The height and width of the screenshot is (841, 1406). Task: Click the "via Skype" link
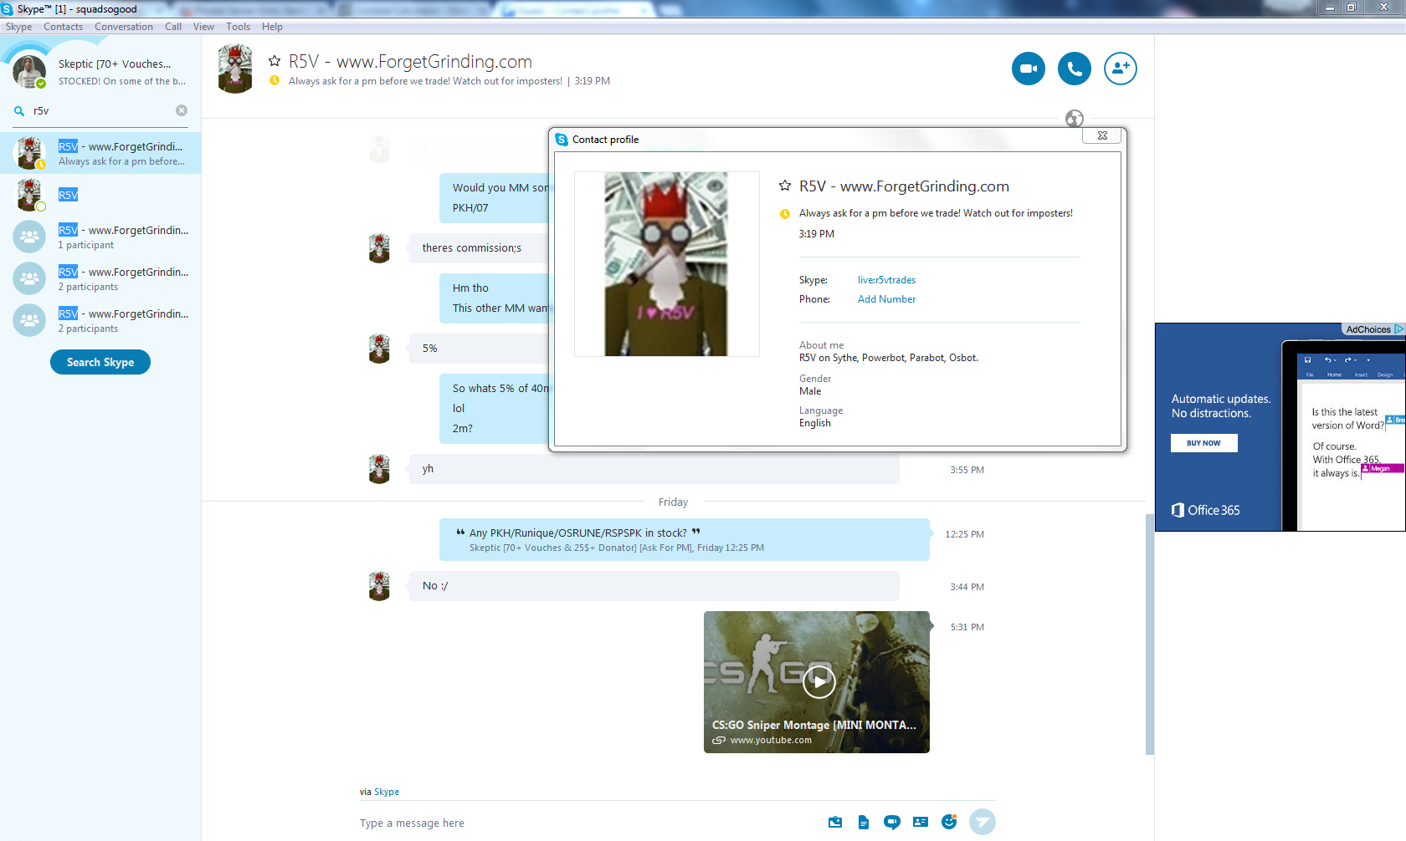[387, 792]
